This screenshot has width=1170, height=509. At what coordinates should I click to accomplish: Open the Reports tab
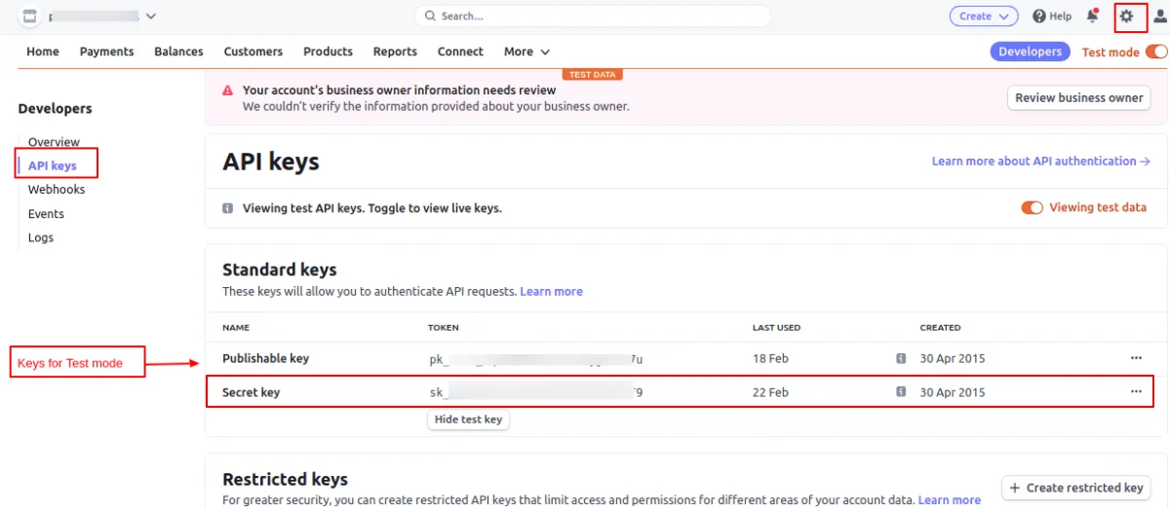[395, 52]
